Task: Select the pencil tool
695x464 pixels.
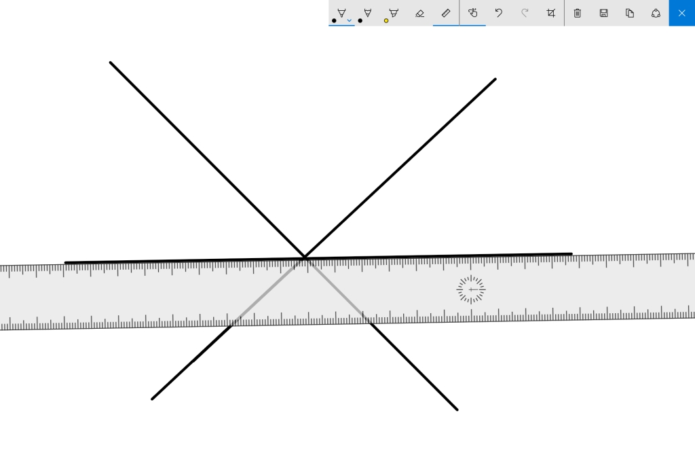Action: click(367, 12)
